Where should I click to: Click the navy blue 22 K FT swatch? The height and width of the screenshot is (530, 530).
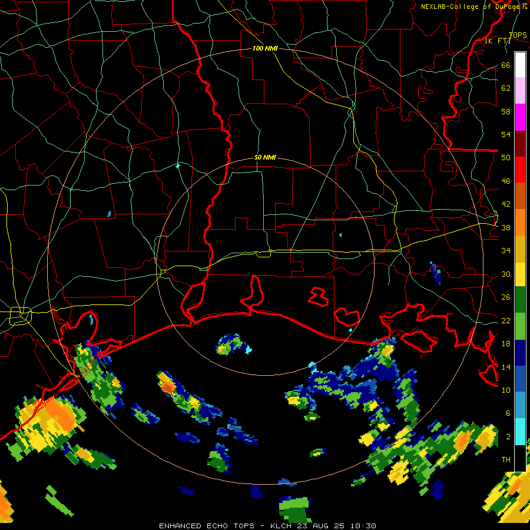coord(520,353)
